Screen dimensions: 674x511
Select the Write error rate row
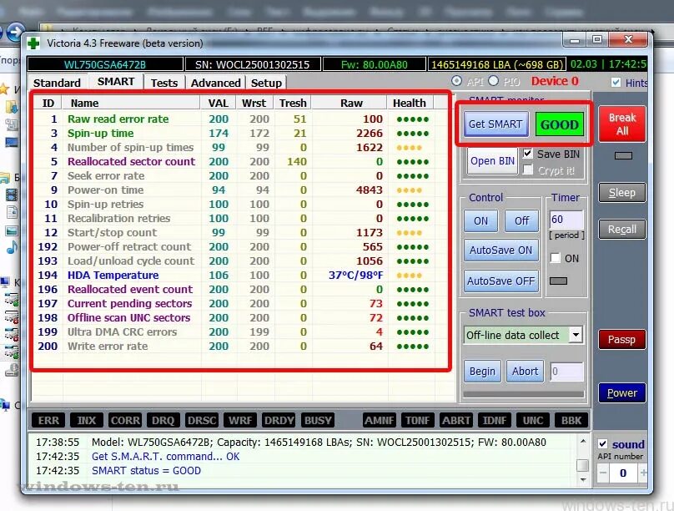(x=234, y=346)
